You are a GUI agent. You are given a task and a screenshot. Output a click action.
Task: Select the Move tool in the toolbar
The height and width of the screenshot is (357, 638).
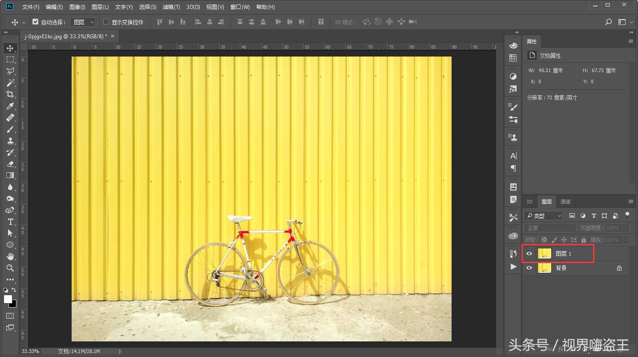pos(10,48)
